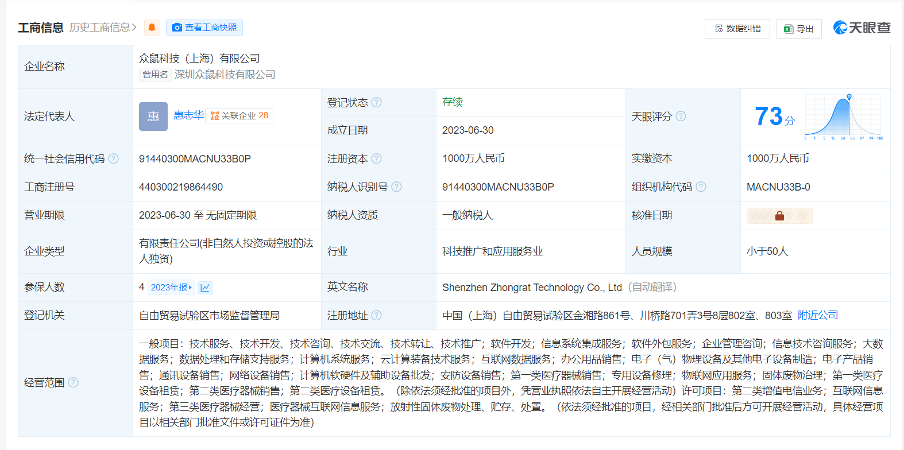Viewport: 904px width, 450px height.
Task: Click company name 众鼠科技（上海）有限公司
Action: (199, 59)
